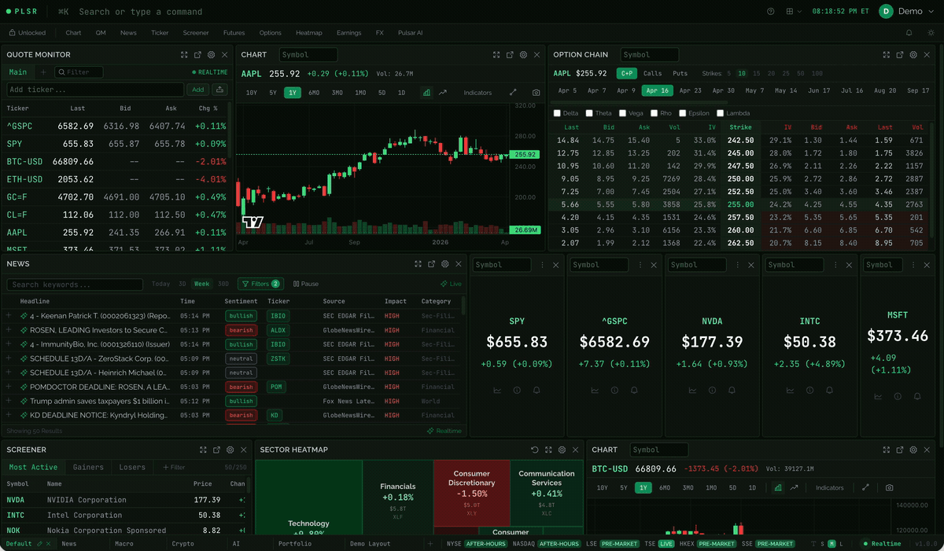Toggle the light/dark theme sun icon
Screen dimensions: 944x551
click(x=931, y=33)
